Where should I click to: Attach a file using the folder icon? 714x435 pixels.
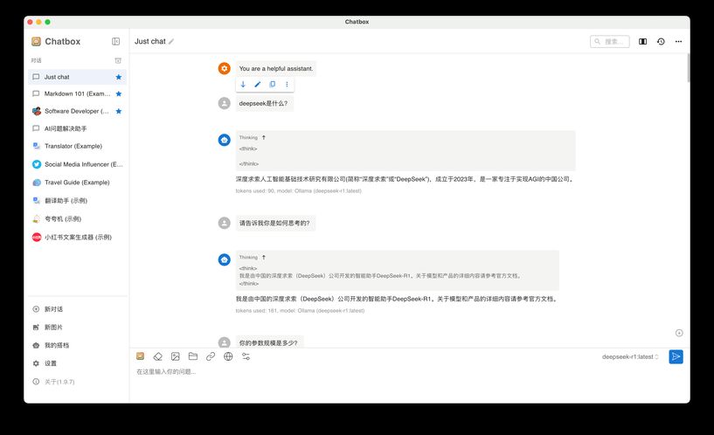[193, 356]
